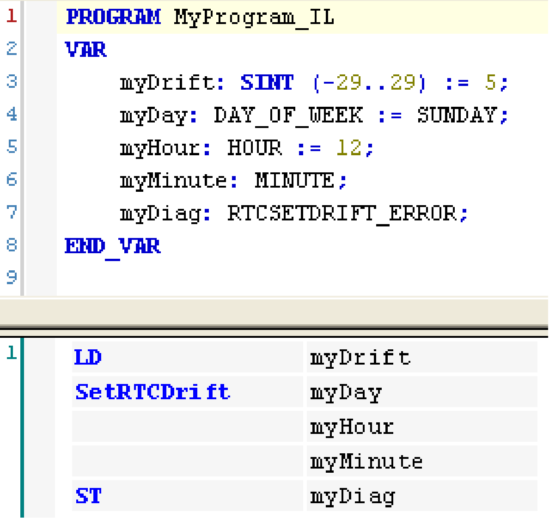Click the END_VAR keyword
549x518 pixels.
click(113, 246)
